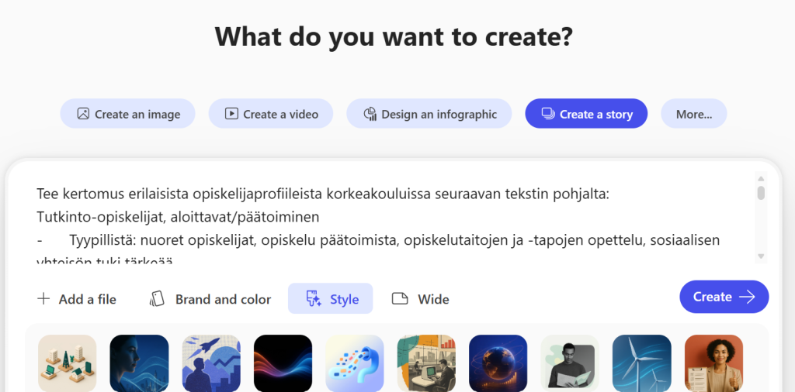Pick the isometric buildings style thumbnail
The height and width of the screenshot is (392, 795).
pos(68,363)
